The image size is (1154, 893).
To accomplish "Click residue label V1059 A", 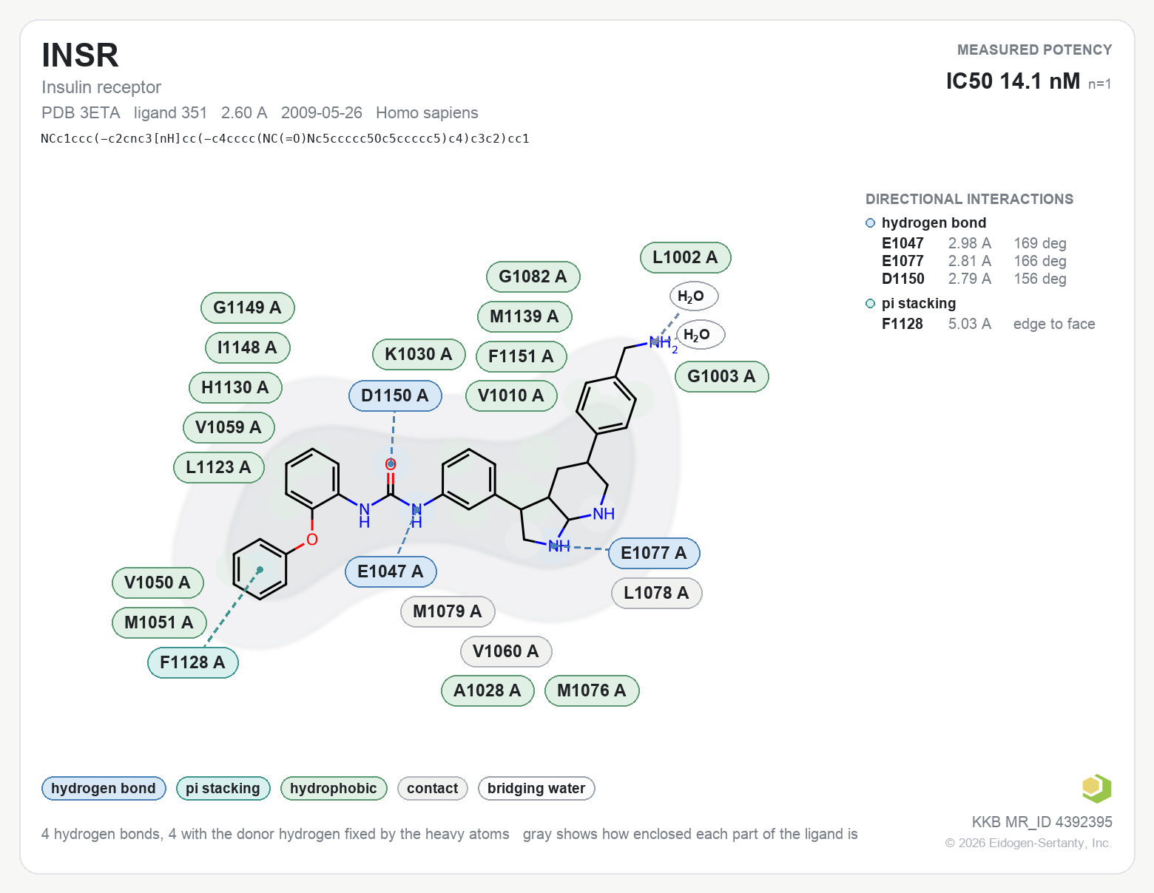I will (x=229, y=428).
